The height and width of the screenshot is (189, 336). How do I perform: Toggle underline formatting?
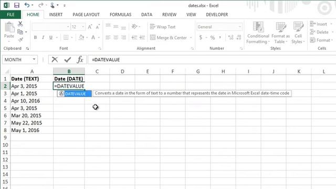click(51, 37)
